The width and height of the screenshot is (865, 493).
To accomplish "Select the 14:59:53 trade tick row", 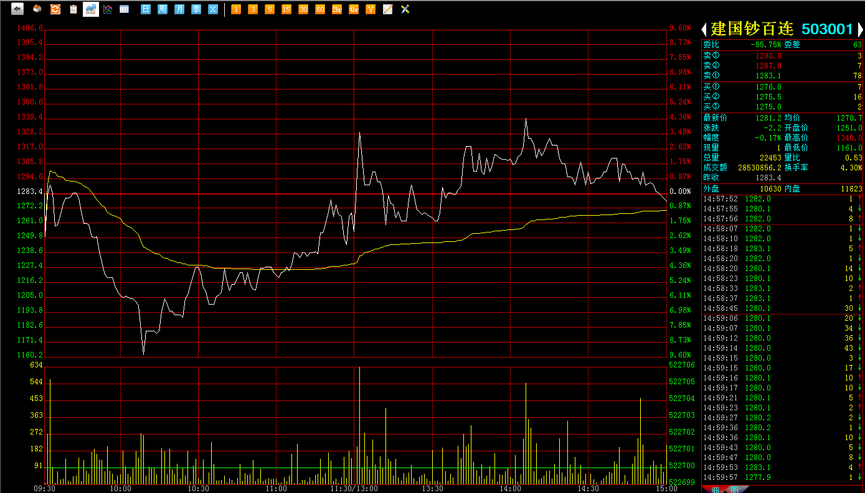I will point(783,468).
